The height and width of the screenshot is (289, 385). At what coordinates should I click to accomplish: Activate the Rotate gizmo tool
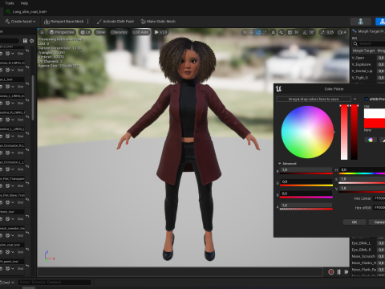pos(258,32)
